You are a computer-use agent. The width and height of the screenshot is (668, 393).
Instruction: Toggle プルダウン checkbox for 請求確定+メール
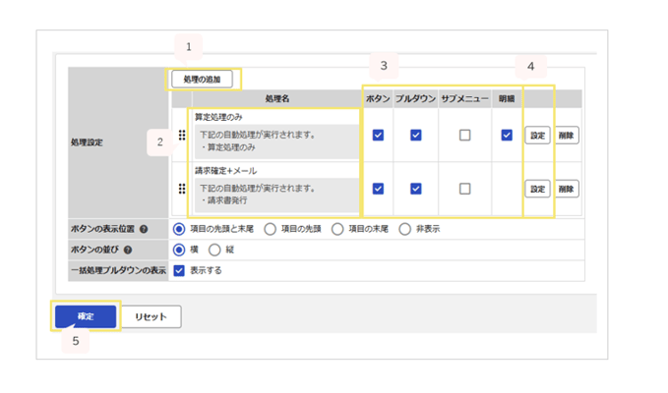(x=416, y=189)
